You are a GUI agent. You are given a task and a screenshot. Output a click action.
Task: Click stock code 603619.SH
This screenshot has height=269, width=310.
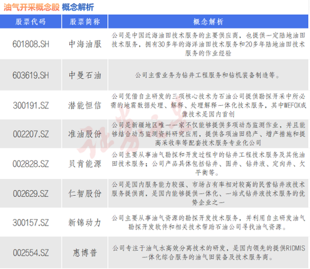click(31, 75)
